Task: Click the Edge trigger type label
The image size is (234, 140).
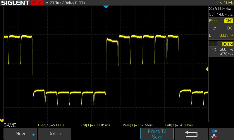Action: coord(213,21)
